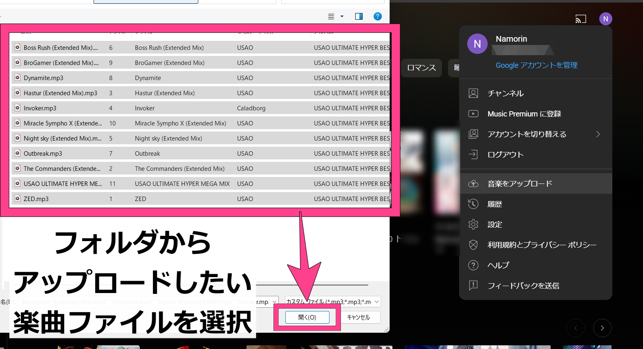Click the mp3 icon beside Outbreak.mp3
Viewport: 643px width, 349px height.
click(18, 153)
